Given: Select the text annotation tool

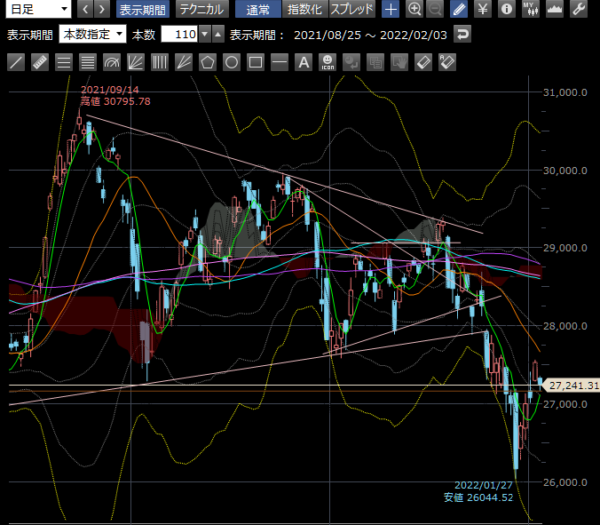Looking at the screenshot, I should [x=304, y=62].
